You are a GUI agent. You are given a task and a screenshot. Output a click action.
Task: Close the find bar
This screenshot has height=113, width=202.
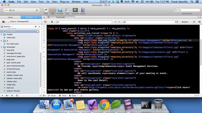coord(199,22)
